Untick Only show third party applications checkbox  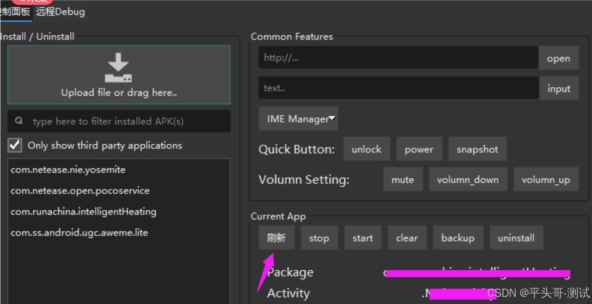[15, 146]
